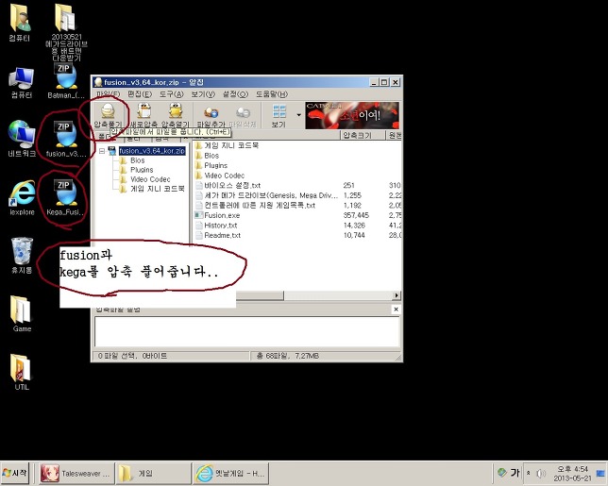This screenshot has width=608, height=486.
Task: Select the Plugins folder in tree
Action: [x=142, y=170]
